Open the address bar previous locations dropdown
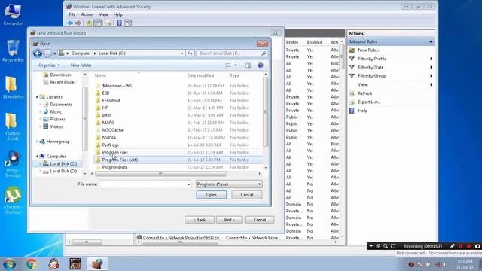The image size is (482, 271). 182,53
